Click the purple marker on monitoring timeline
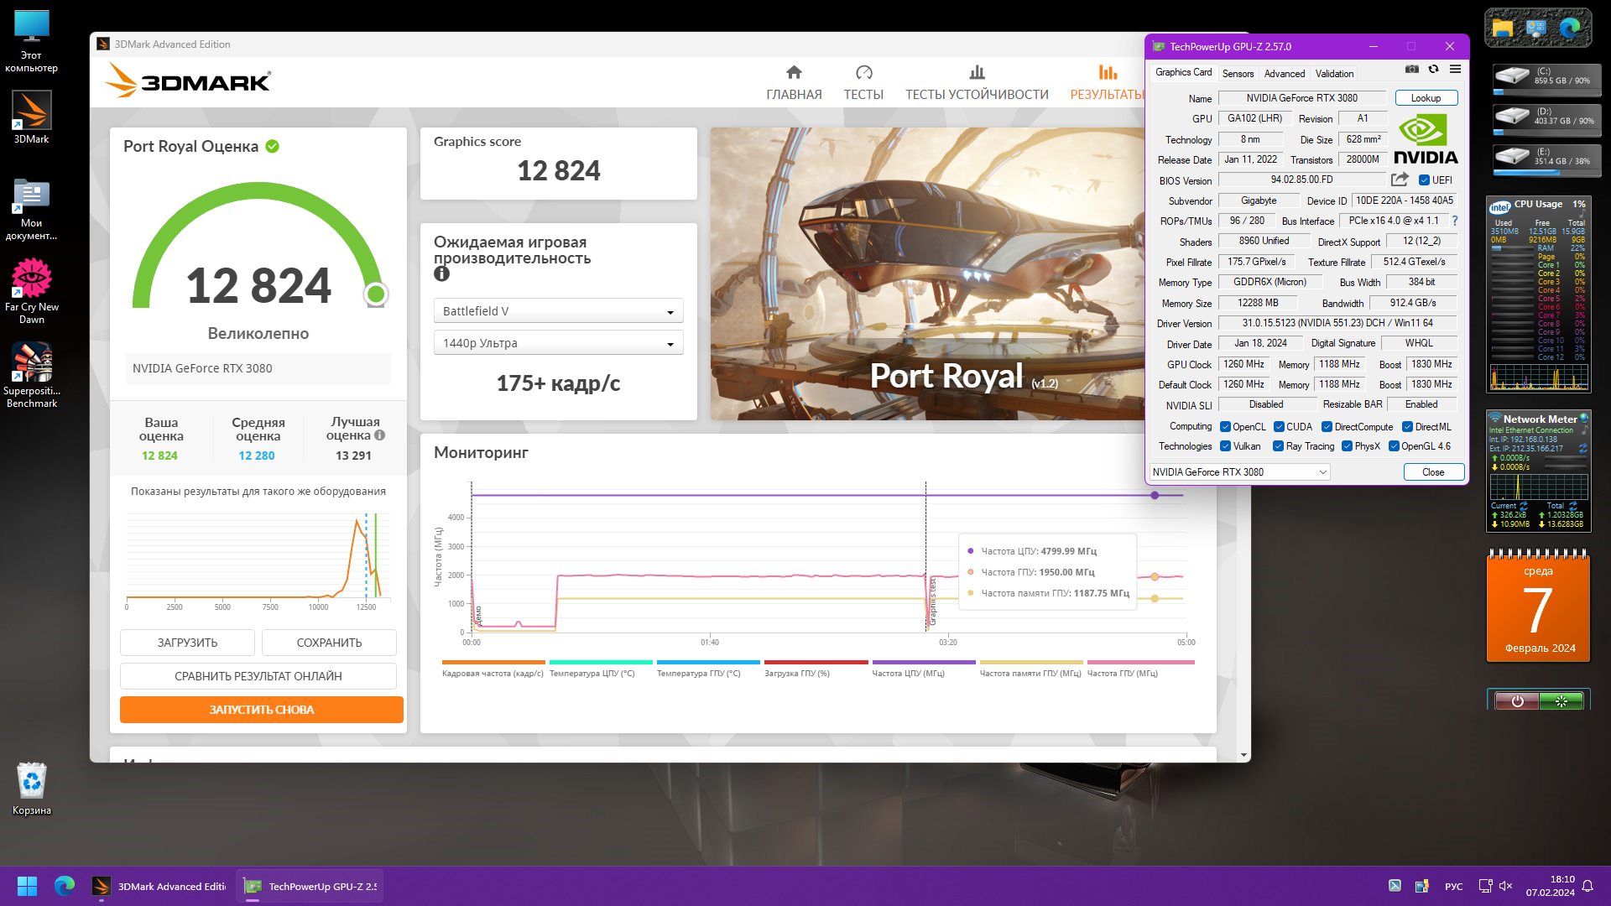Image resolution: width=1611 pixels, height=906 pixels. pos(1155,496)
